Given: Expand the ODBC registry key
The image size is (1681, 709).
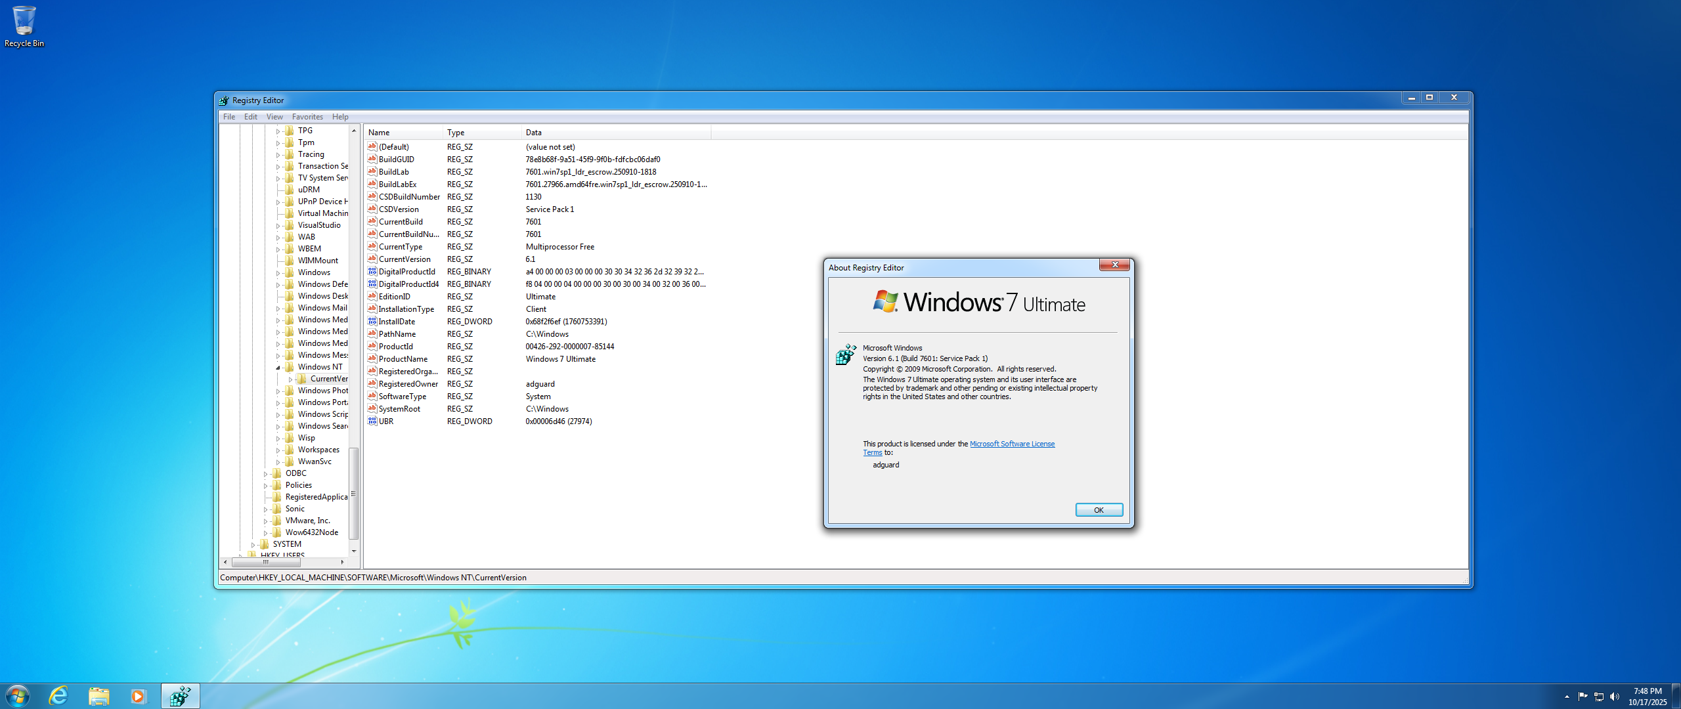Looking at the screenshot, I should pos(265,474).
